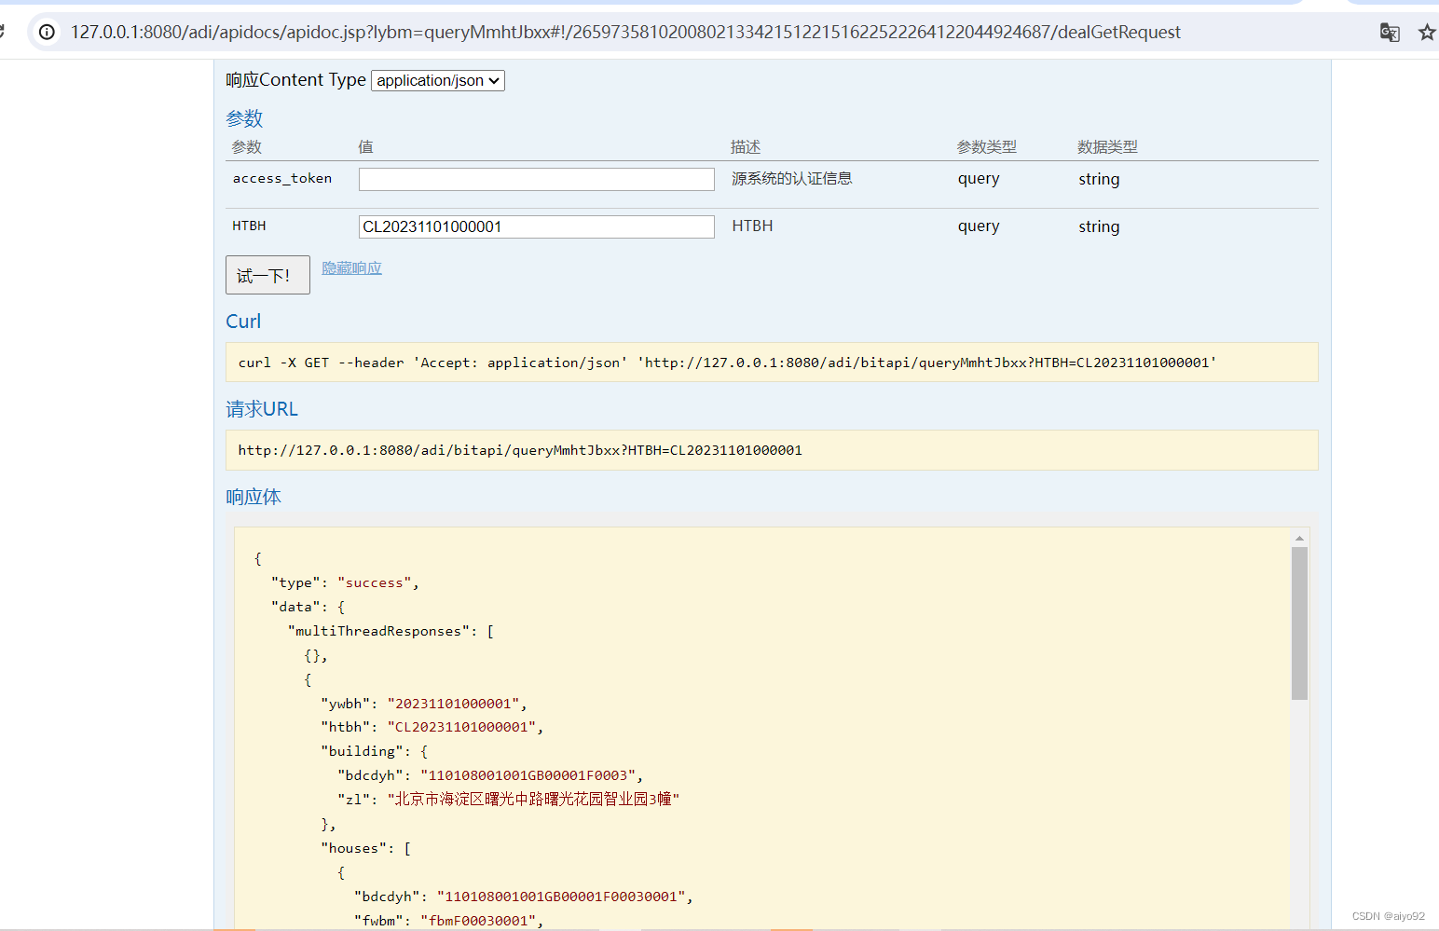The width and height of the screenshot is (1439, 931).
Task: Click the 参数 section heading
Action: tap(244, 118)
